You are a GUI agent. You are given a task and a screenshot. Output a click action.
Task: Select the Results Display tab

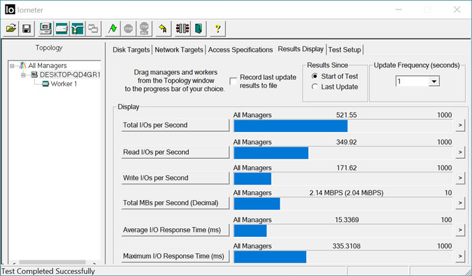(x=301, y=49)
